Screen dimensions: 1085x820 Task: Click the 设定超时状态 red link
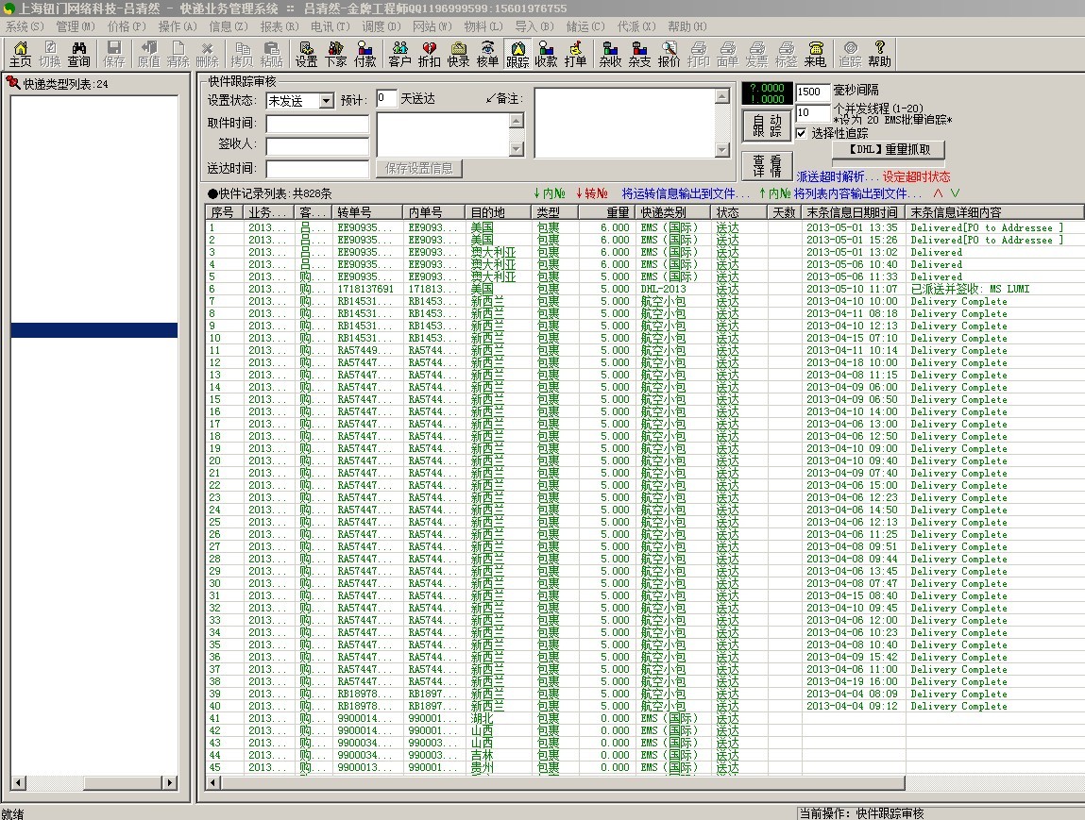(916, 176)
